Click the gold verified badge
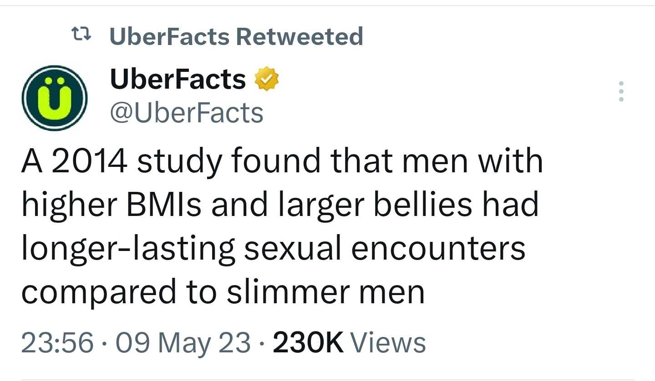 click(x=266, y=80)
